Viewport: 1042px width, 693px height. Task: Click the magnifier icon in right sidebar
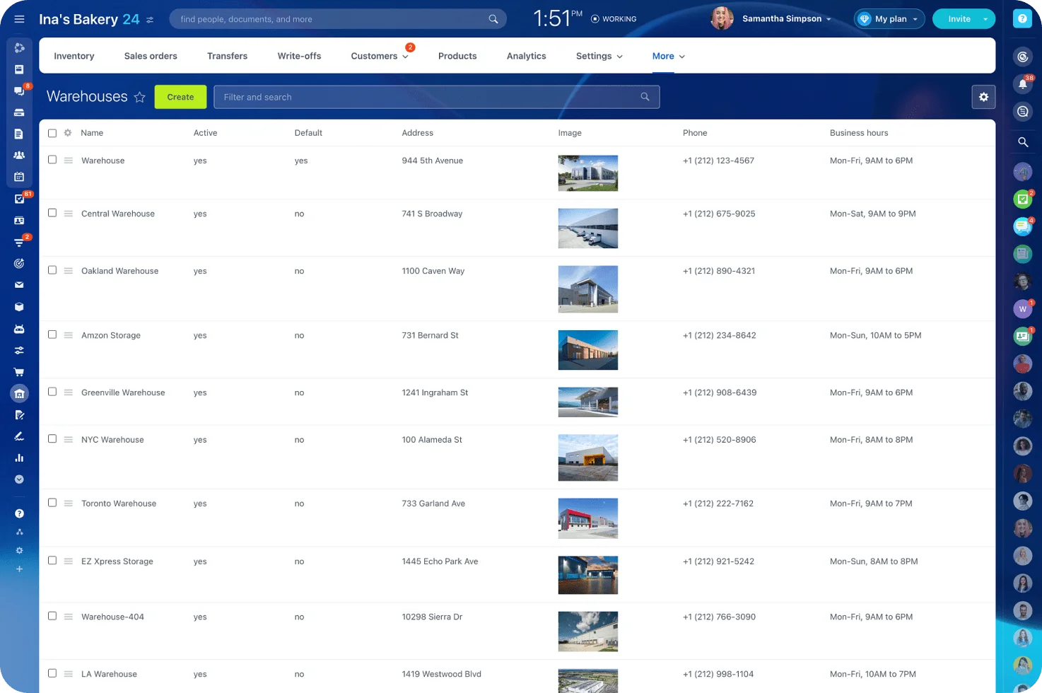click(1022, 142)
